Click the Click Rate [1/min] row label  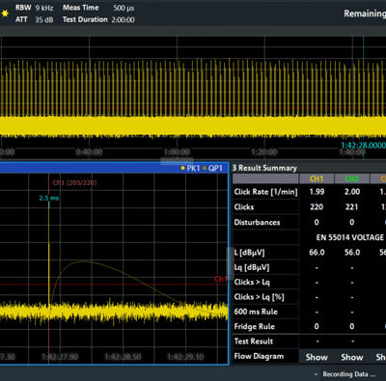pyautogui.click(x=265, y=192)
